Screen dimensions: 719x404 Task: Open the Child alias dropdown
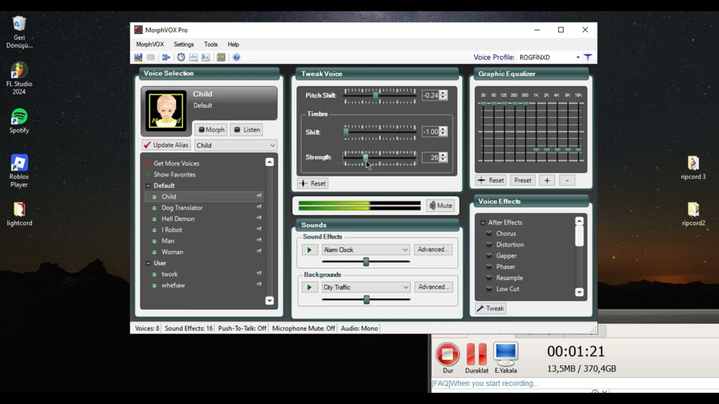272,145
